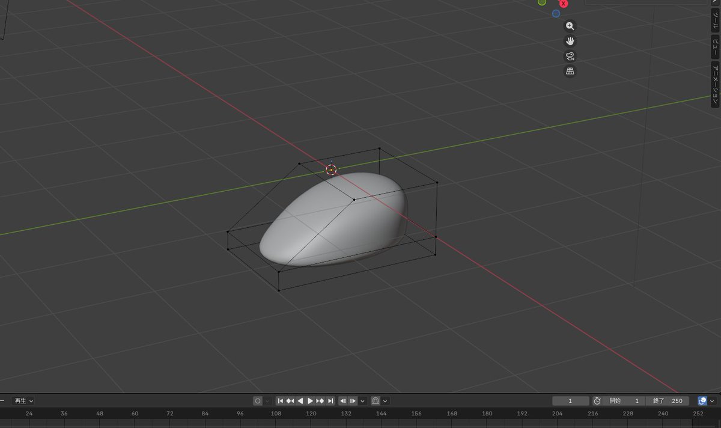721x428 pixels.
Task: Click the blue axis gizmo circle
Action: 556,13
